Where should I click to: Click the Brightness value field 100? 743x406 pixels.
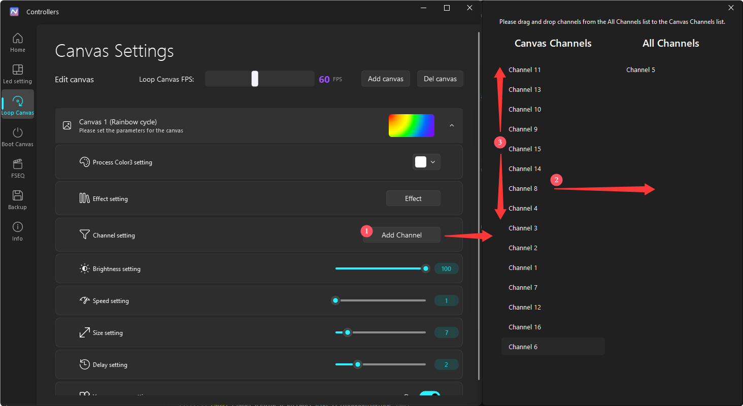[447, 268]
